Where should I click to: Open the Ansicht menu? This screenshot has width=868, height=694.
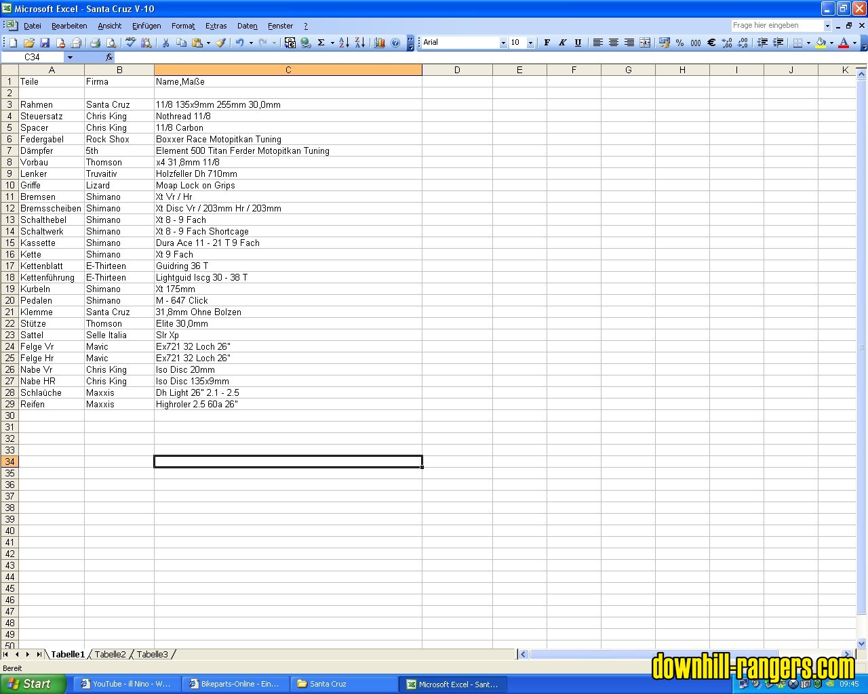pyautogui.click(x=110, y=26)
